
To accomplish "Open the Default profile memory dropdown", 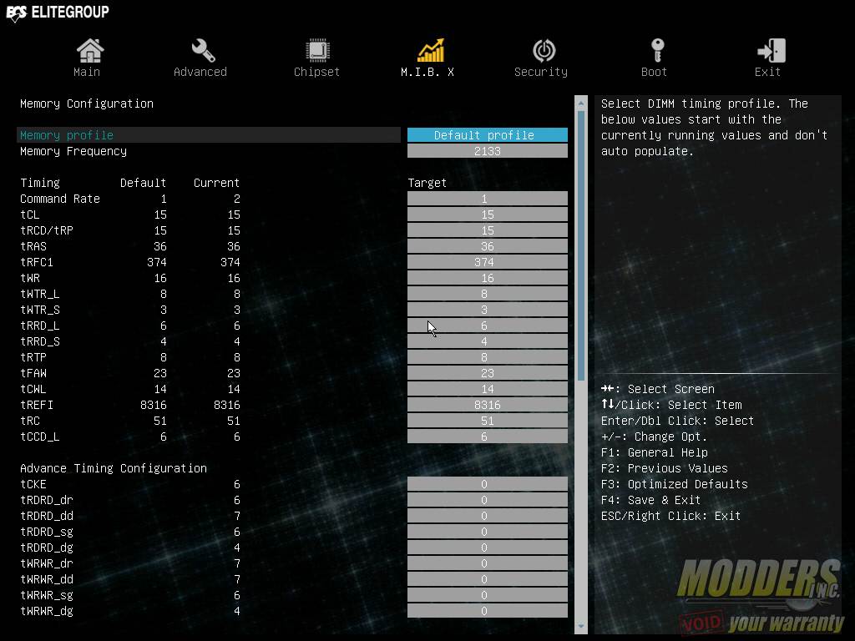I will click(x=488, y=134).
